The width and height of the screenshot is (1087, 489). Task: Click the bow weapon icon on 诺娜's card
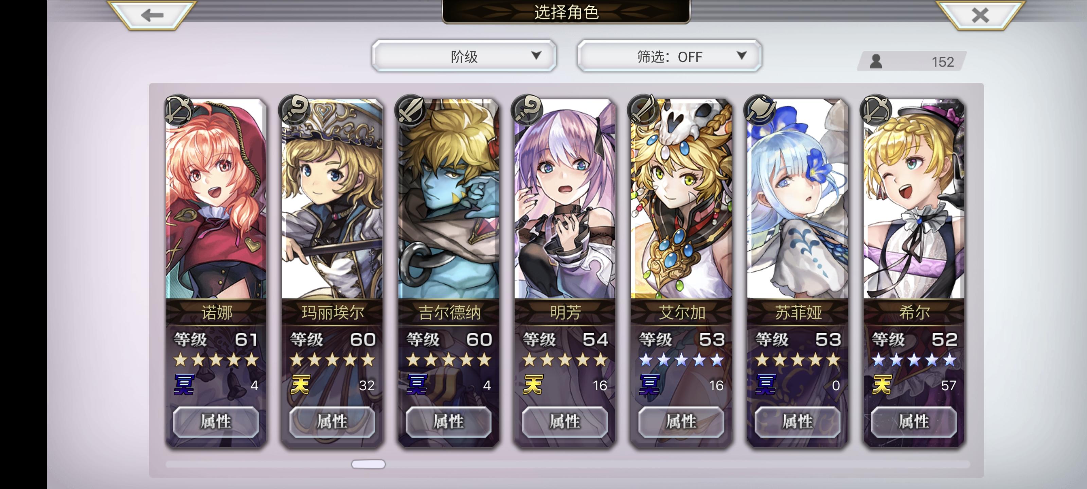point(179,110)
